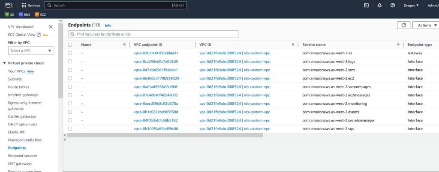
Task: Click the AWS logo home icon
Action: (x=9, y=5)
